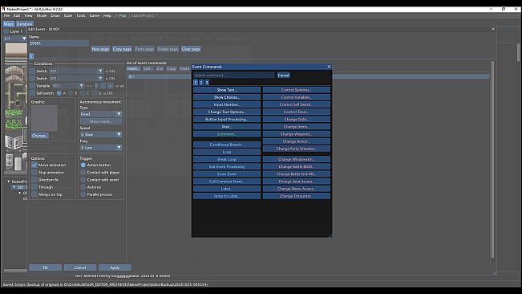Screen dimensions: 522x294
Task: Toggle the Move animation checkbox
Action: [x=34, y=165]
